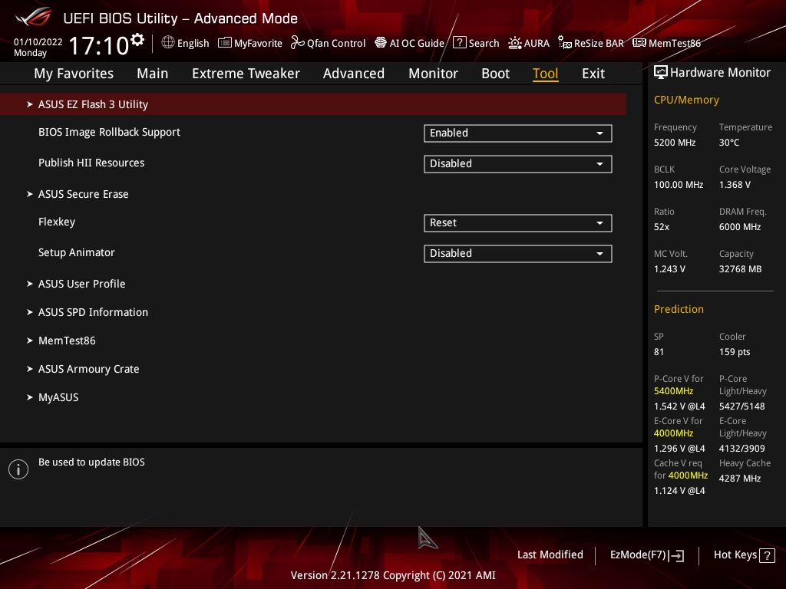The width and height of the screenshot is (786, 589).
Task: Click the AI OC Guide label
Action: click(417, 44)
